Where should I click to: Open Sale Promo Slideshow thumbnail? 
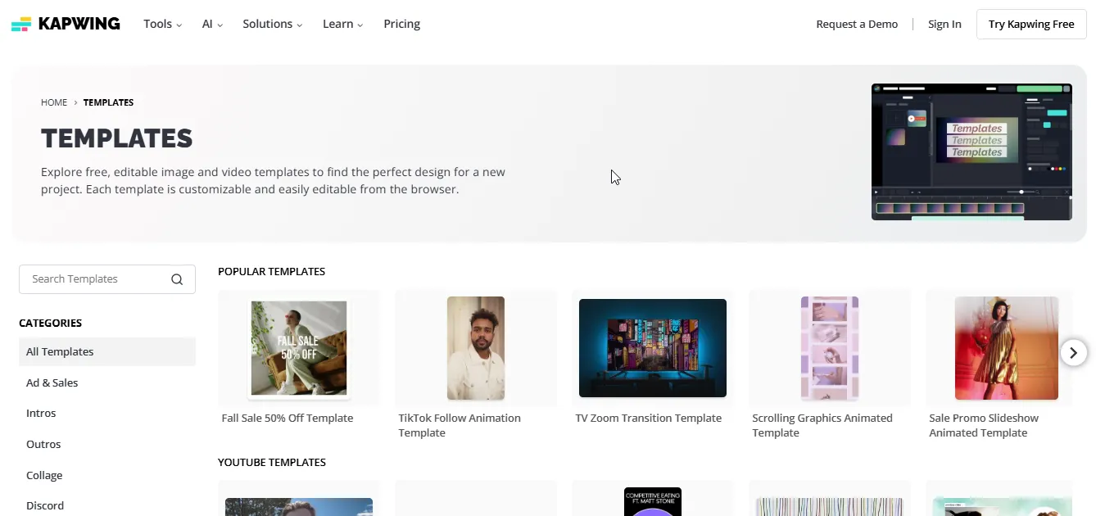click(x=1007, y=348)
